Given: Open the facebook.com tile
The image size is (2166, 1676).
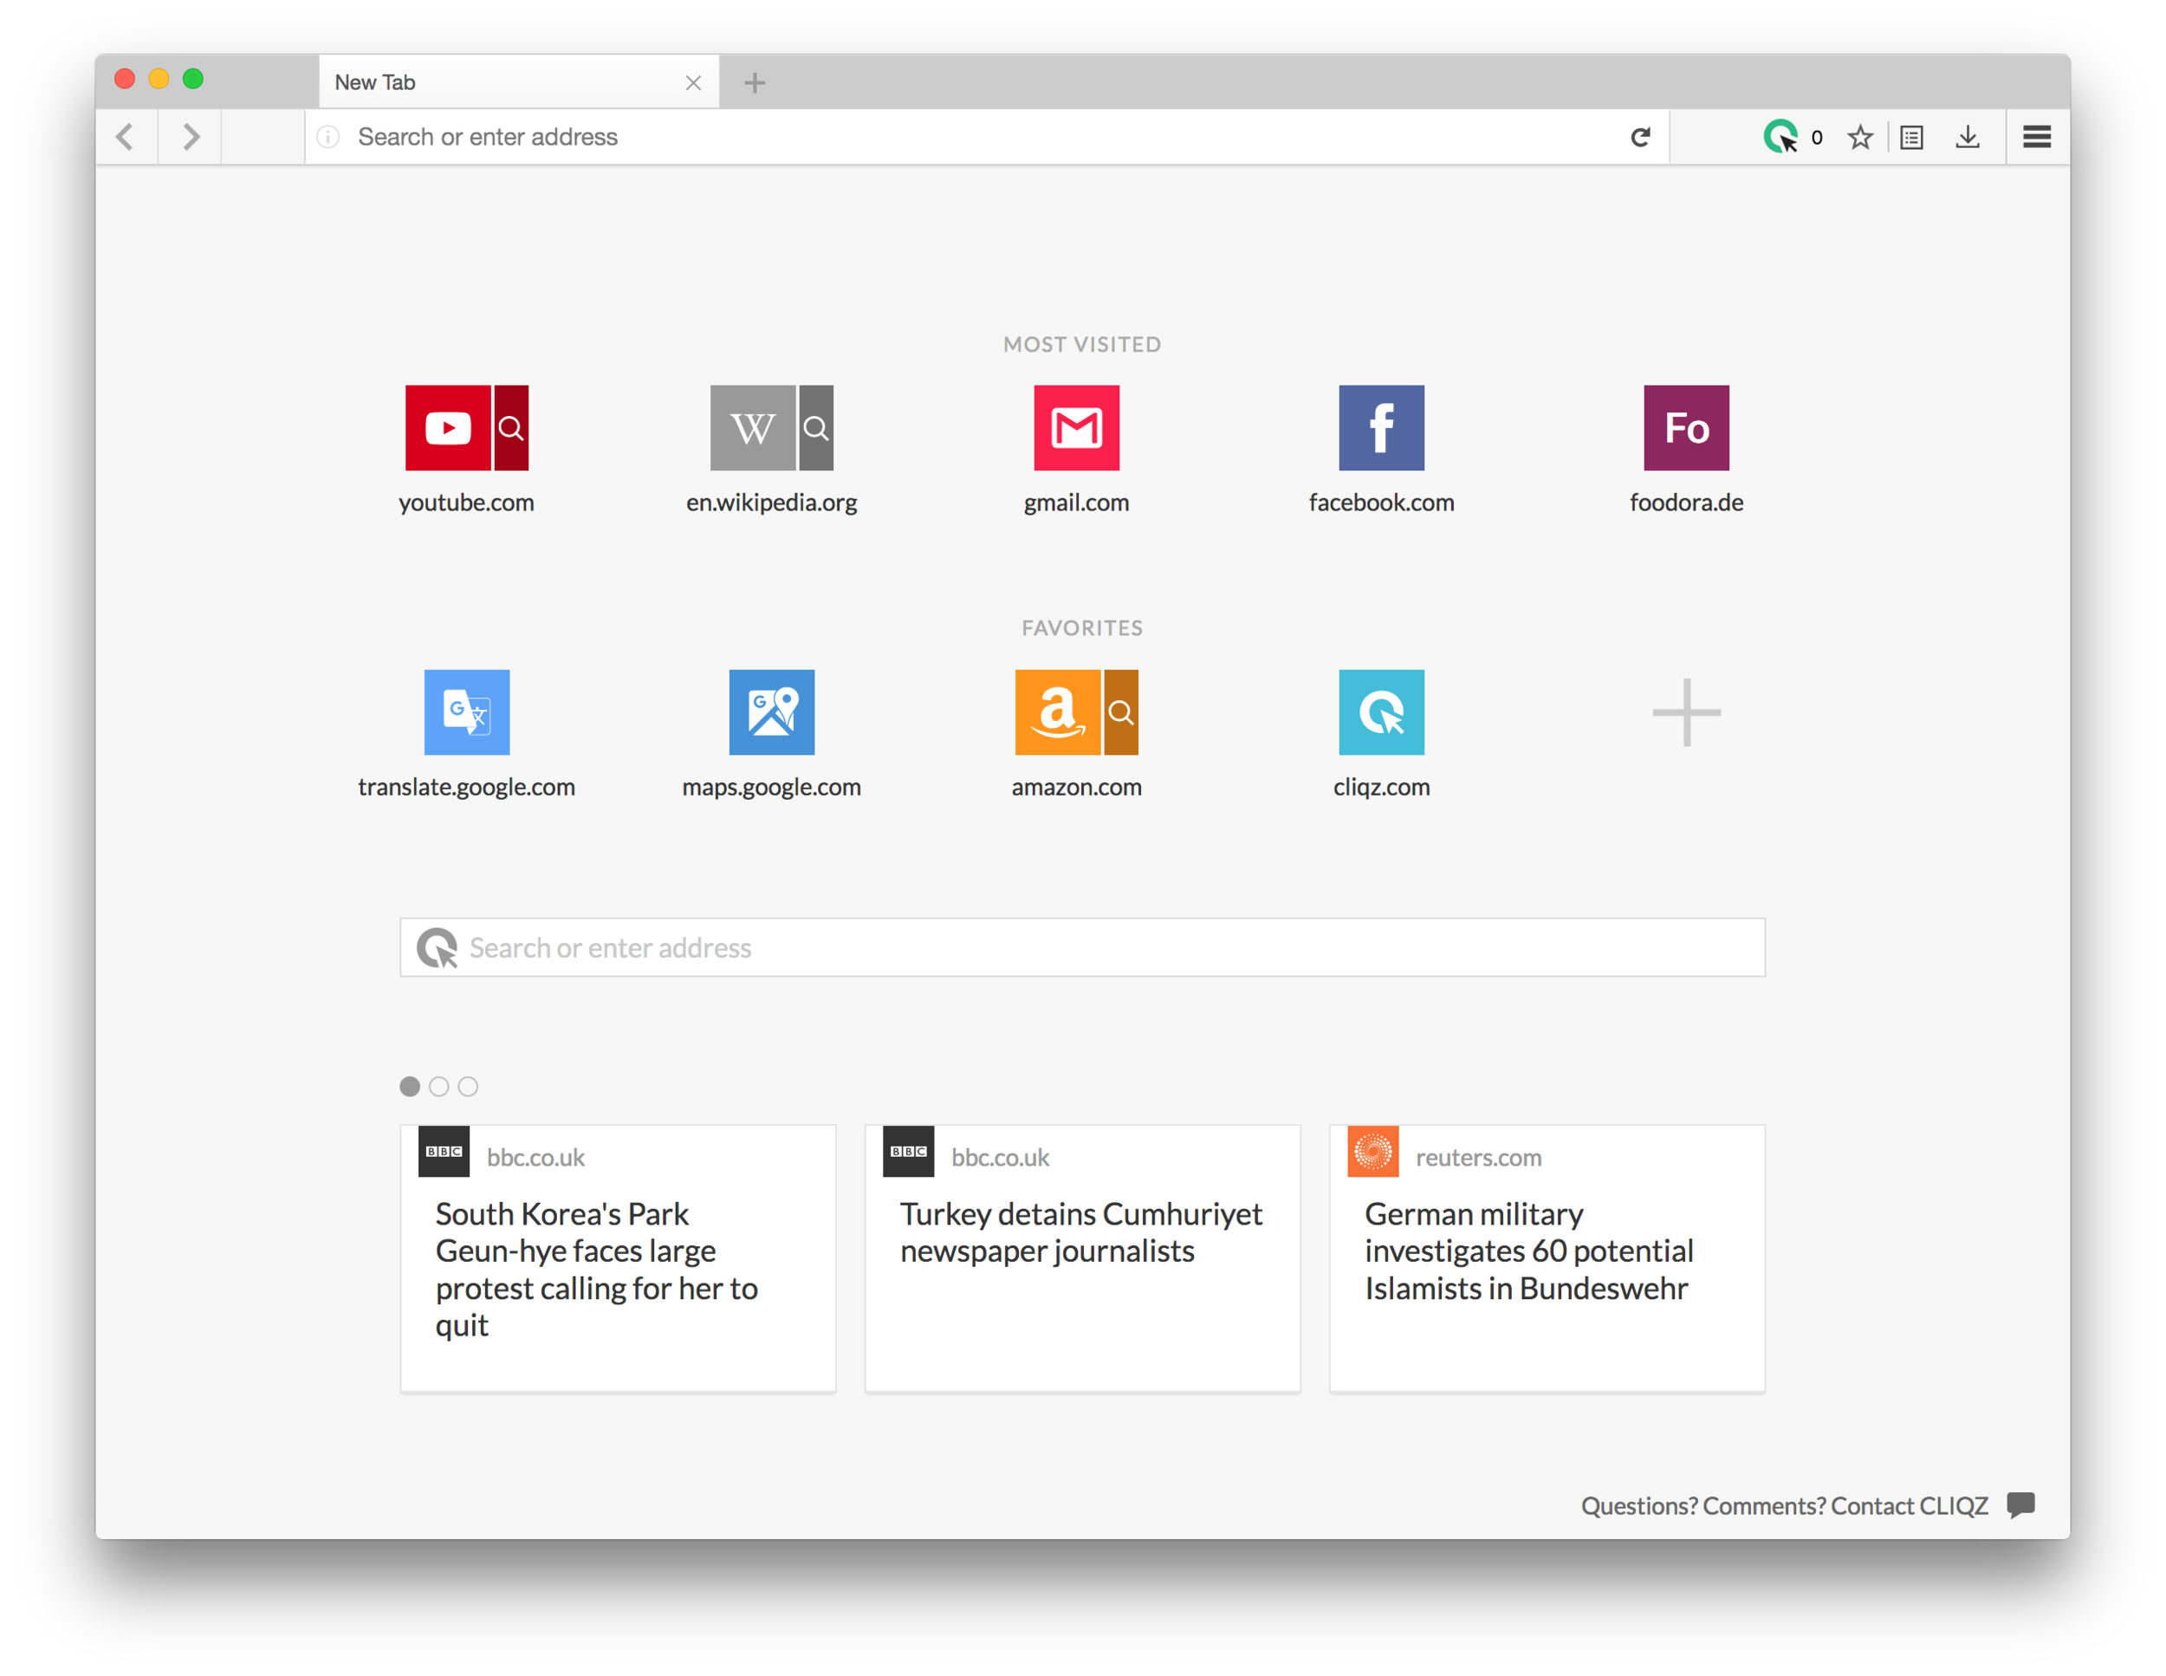Looking at the screenshot, I should pyautogui.click(x=1382, y=427).
